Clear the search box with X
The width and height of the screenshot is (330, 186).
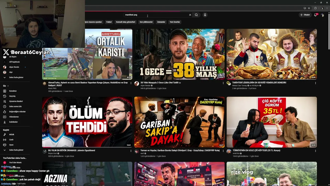(190, 15)
